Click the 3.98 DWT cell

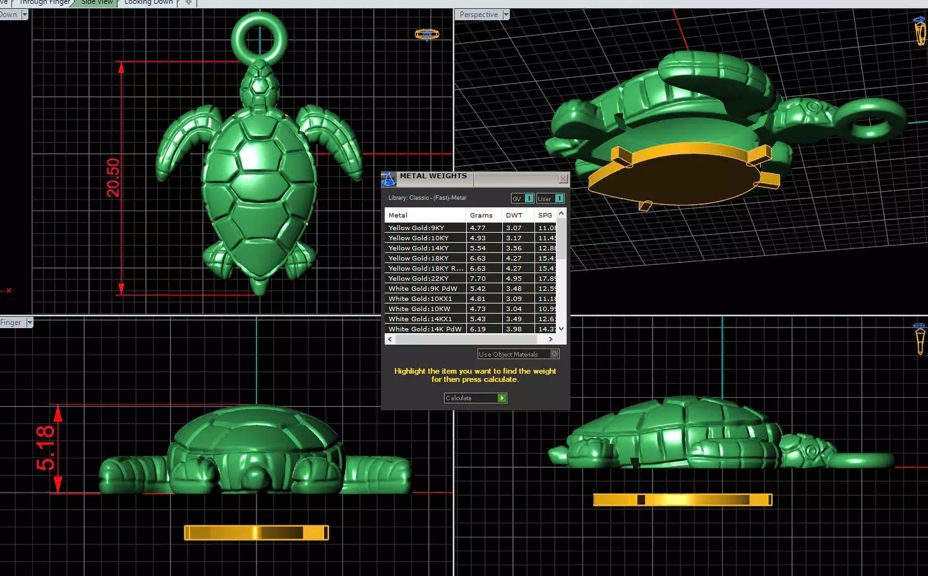[517, 329]
